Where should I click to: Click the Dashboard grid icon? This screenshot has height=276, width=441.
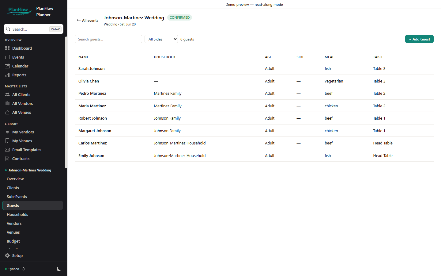7,48
